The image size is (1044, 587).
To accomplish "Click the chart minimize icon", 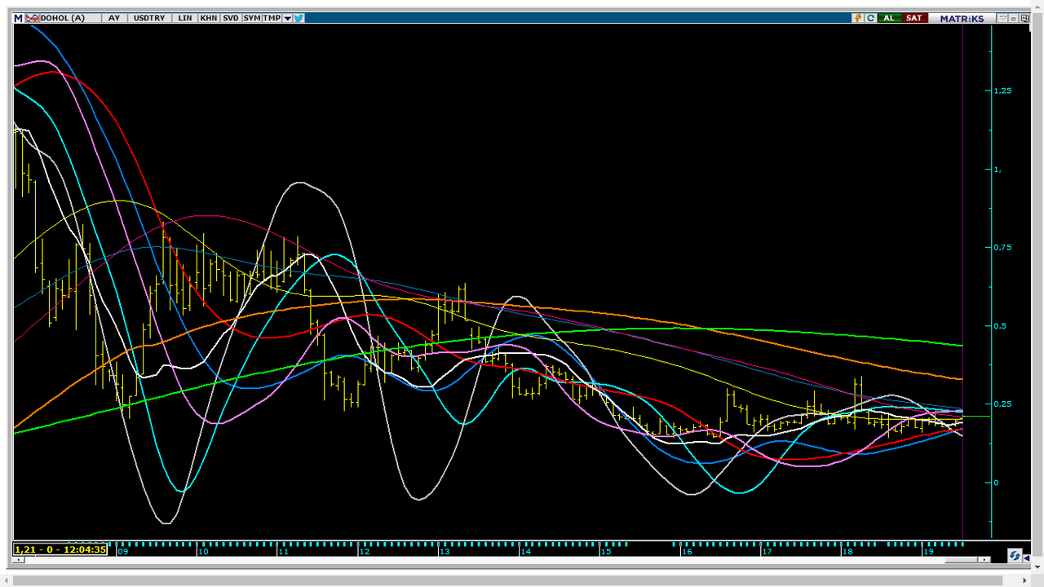I will point(1014,18).
